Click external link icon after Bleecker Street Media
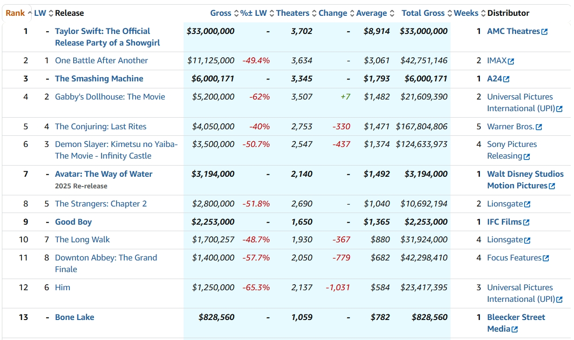The width and height of the screenshot is (574, 340). point(514,329)
